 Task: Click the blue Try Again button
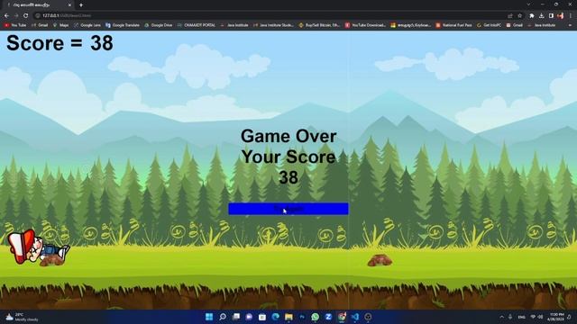coord(288,209)
